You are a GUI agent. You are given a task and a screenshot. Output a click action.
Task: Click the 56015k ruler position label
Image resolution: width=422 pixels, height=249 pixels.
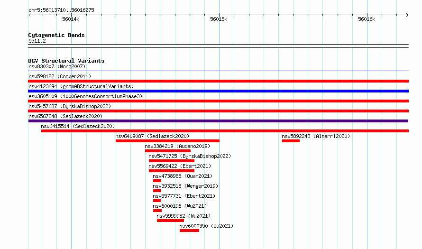[219, 19]
